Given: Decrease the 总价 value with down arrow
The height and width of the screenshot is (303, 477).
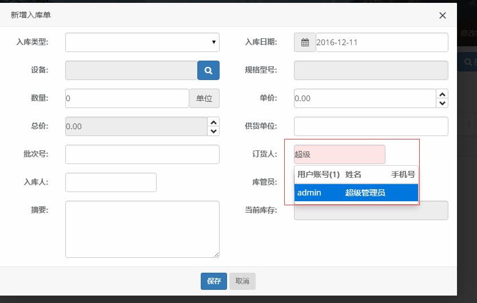Looking at the screenshot, I should [213, 131].
